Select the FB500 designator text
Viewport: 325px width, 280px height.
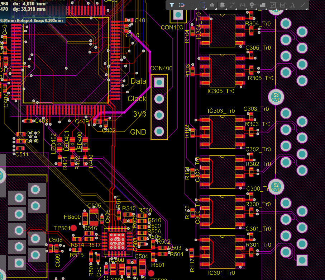[x=72, y=217]
